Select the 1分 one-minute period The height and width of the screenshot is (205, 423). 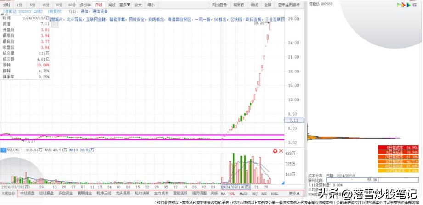(x=19, y=5)
